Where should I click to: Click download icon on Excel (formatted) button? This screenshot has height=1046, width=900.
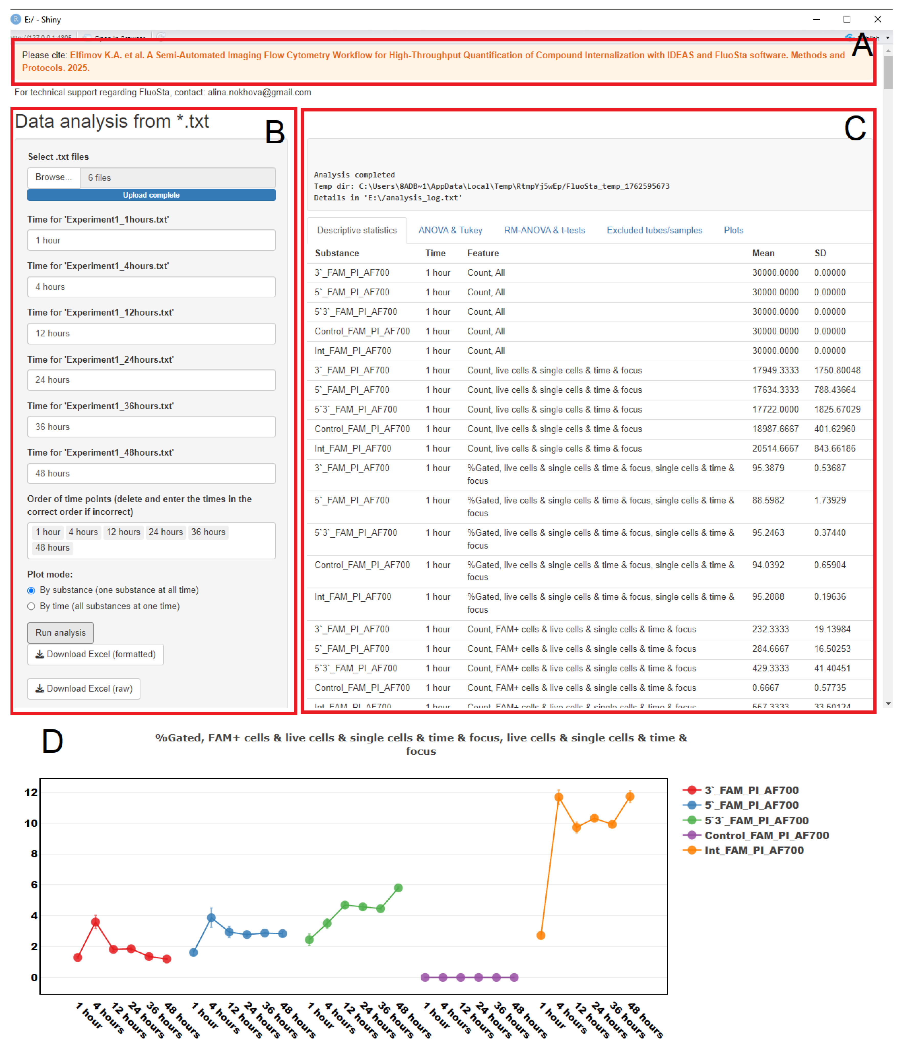[39, 654]
